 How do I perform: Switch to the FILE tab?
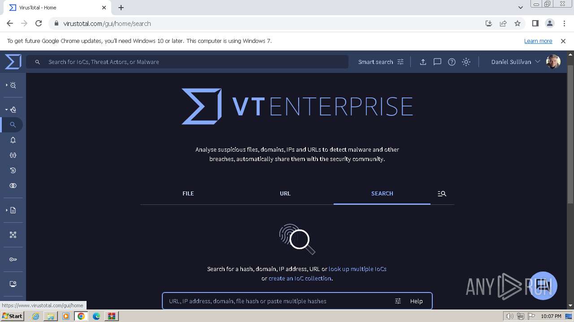point(188,193)
